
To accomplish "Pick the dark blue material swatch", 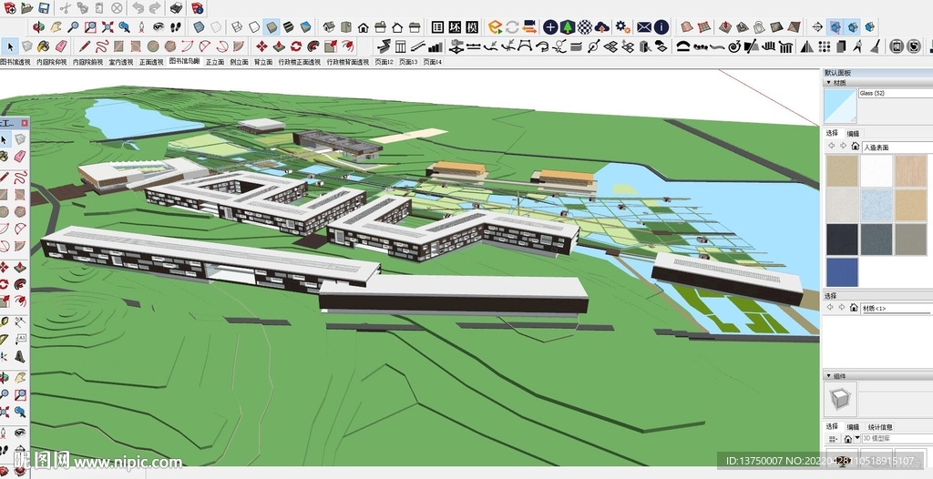I will tap(842, 271).
